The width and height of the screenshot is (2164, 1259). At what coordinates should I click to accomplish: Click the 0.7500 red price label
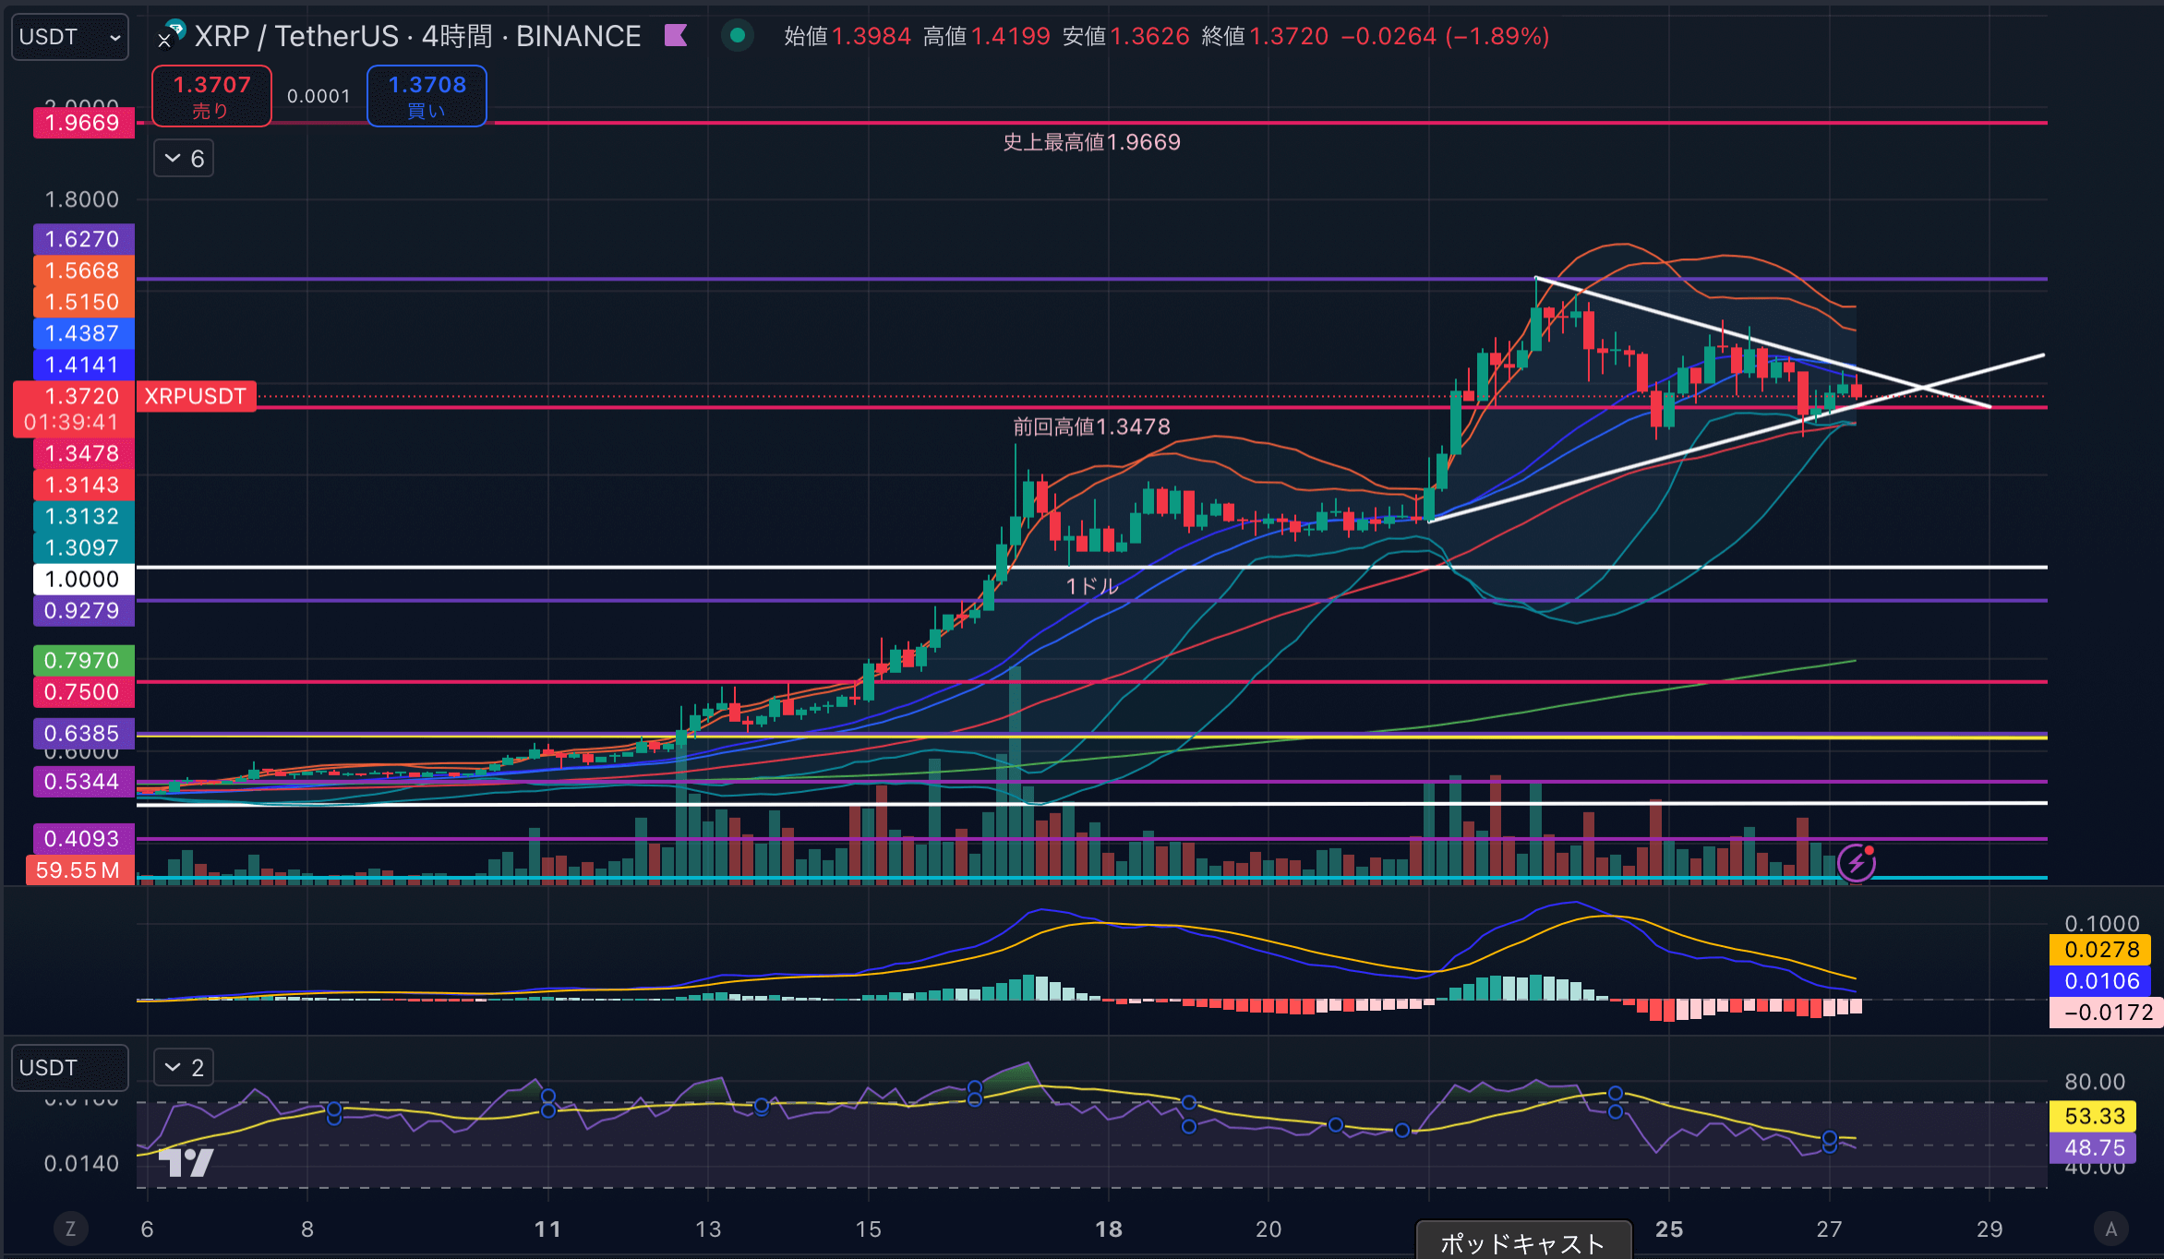(x=83, y=691)
